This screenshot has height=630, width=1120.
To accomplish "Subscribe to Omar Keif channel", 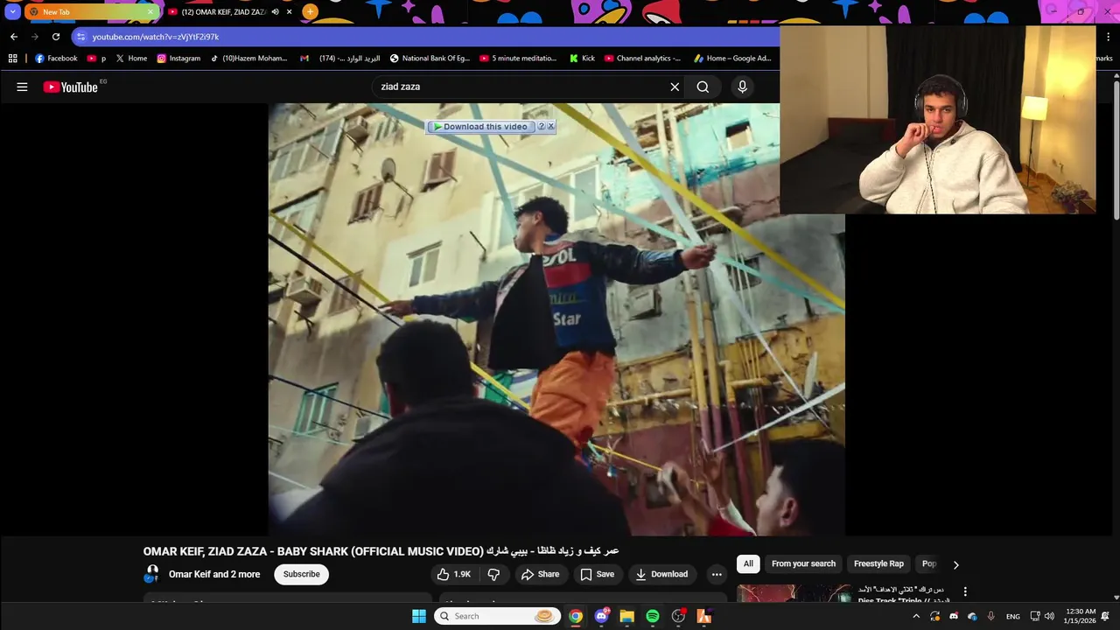I will [x=301, y=574].
